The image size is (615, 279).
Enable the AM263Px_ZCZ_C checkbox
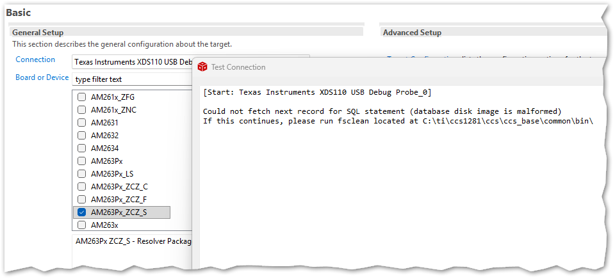81,187
